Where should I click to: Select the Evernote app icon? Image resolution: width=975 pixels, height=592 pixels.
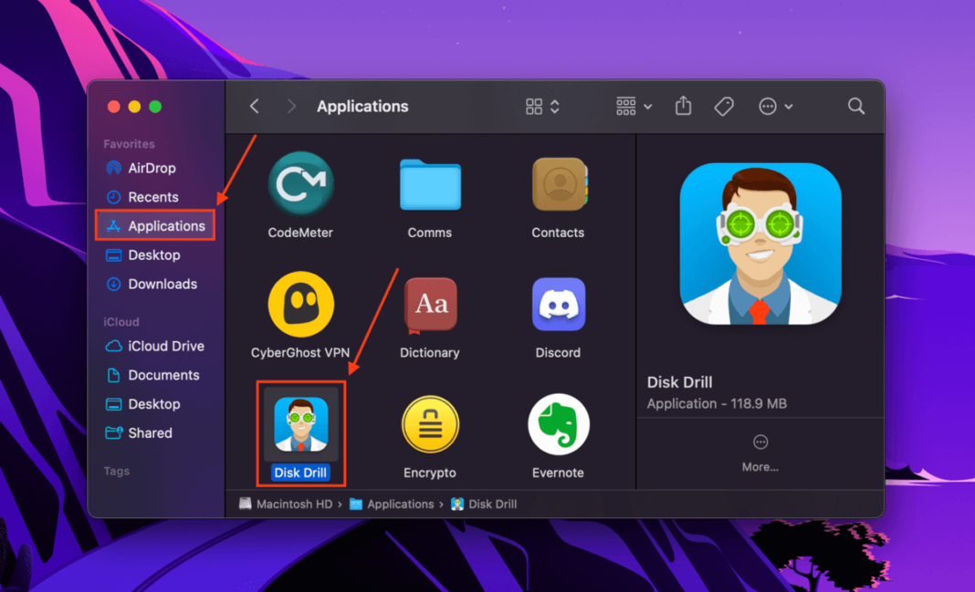point(558,425)
